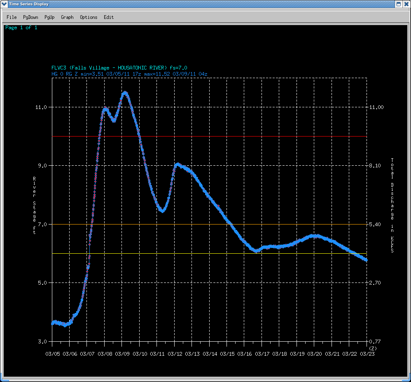The image size is (411, 382).
Task: Click the 0.77 discharge axis label
Action: tap(375, 341)
